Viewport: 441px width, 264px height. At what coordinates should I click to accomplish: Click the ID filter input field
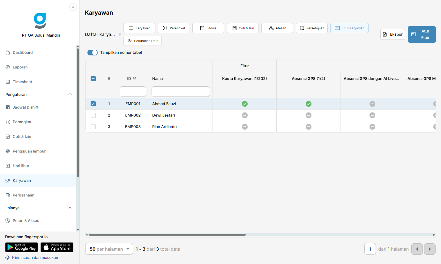pyautogui.click(x=133, y=91)
